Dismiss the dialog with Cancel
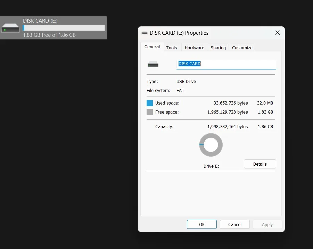Viewport: 313px width, 249px height. (235, 224)
